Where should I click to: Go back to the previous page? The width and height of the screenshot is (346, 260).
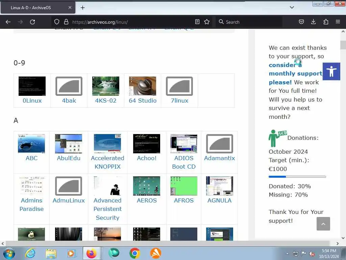click(8, 22)
